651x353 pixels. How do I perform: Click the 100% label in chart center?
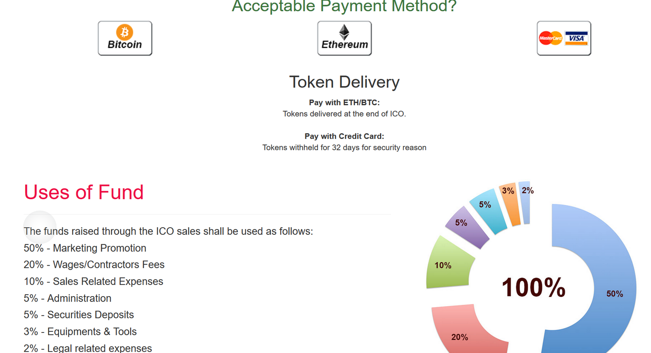(x=533, y=287)
